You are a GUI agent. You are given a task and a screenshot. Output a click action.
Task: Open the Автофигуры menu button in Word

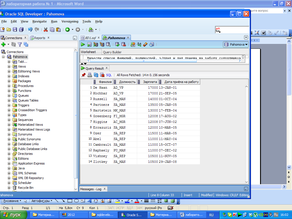[x=42, y=201]
